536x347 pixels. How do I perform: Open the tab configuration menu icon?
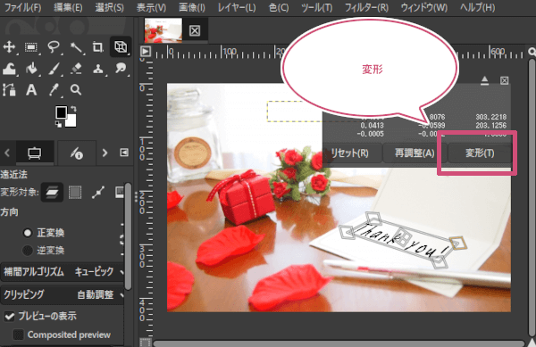point(124,153)
